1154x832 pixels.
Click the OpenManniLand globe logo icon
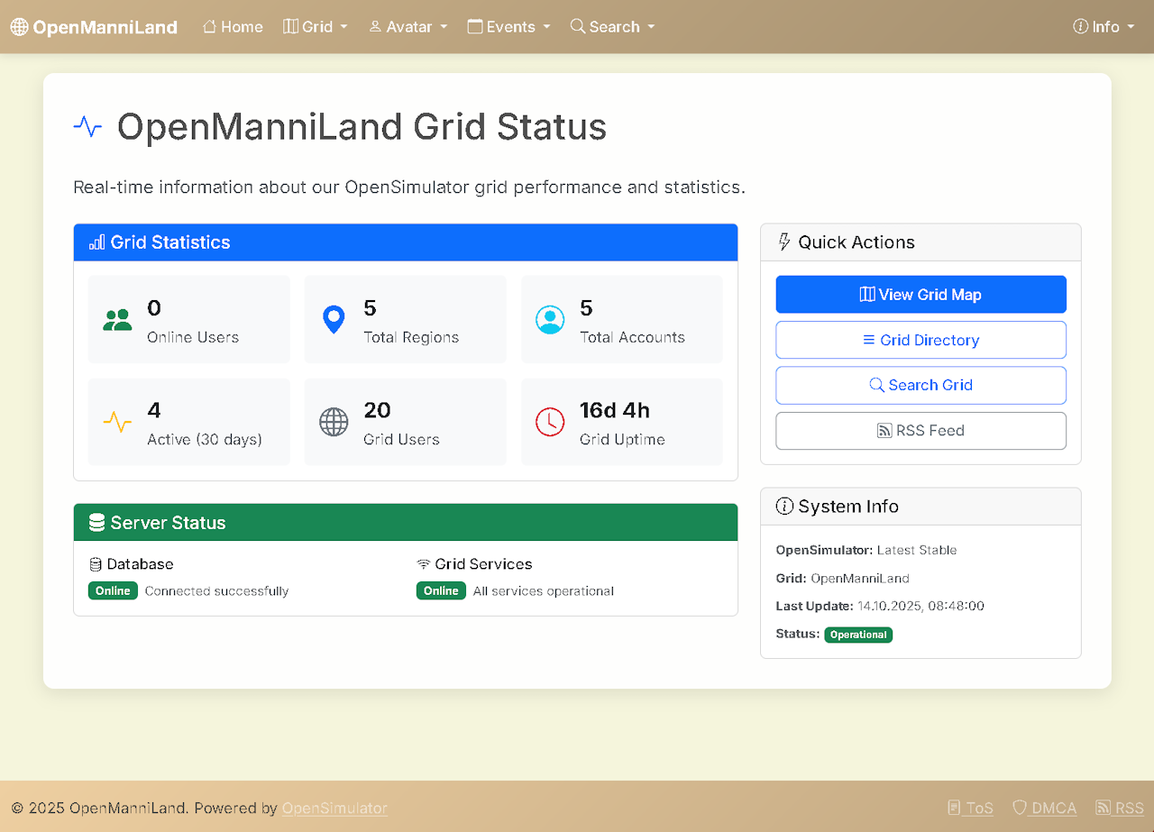point(20,27)
